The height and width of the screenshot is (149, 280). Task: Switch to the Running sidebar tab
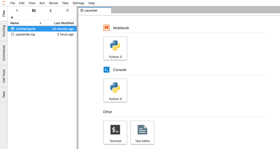[x=4, y=31]
